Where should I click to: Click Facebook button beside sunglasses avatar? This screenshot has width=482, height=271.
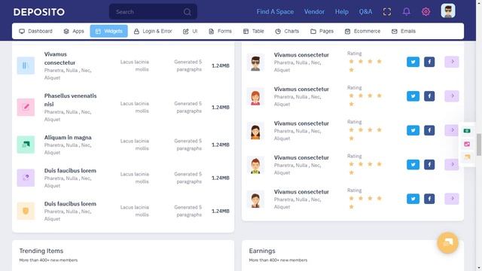coord(429,62)
